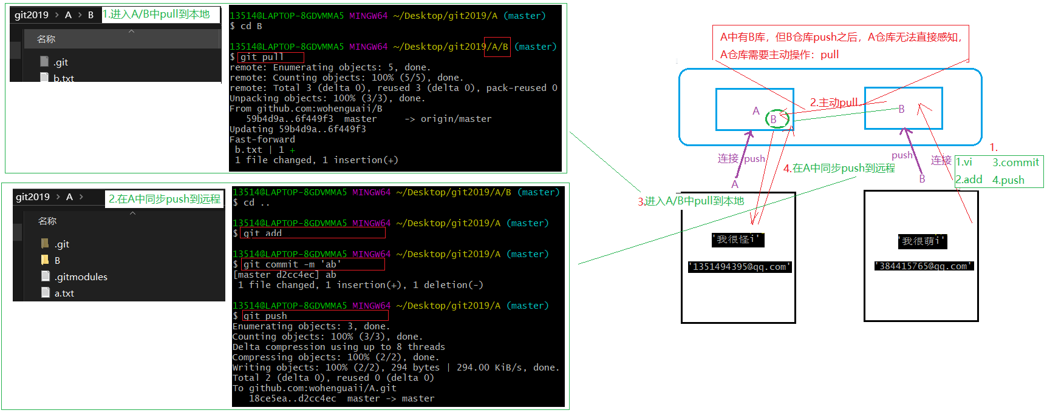The image size is (1047, 413).
Task: Click the '我很萌i' username label
Action: click(922, 241)
